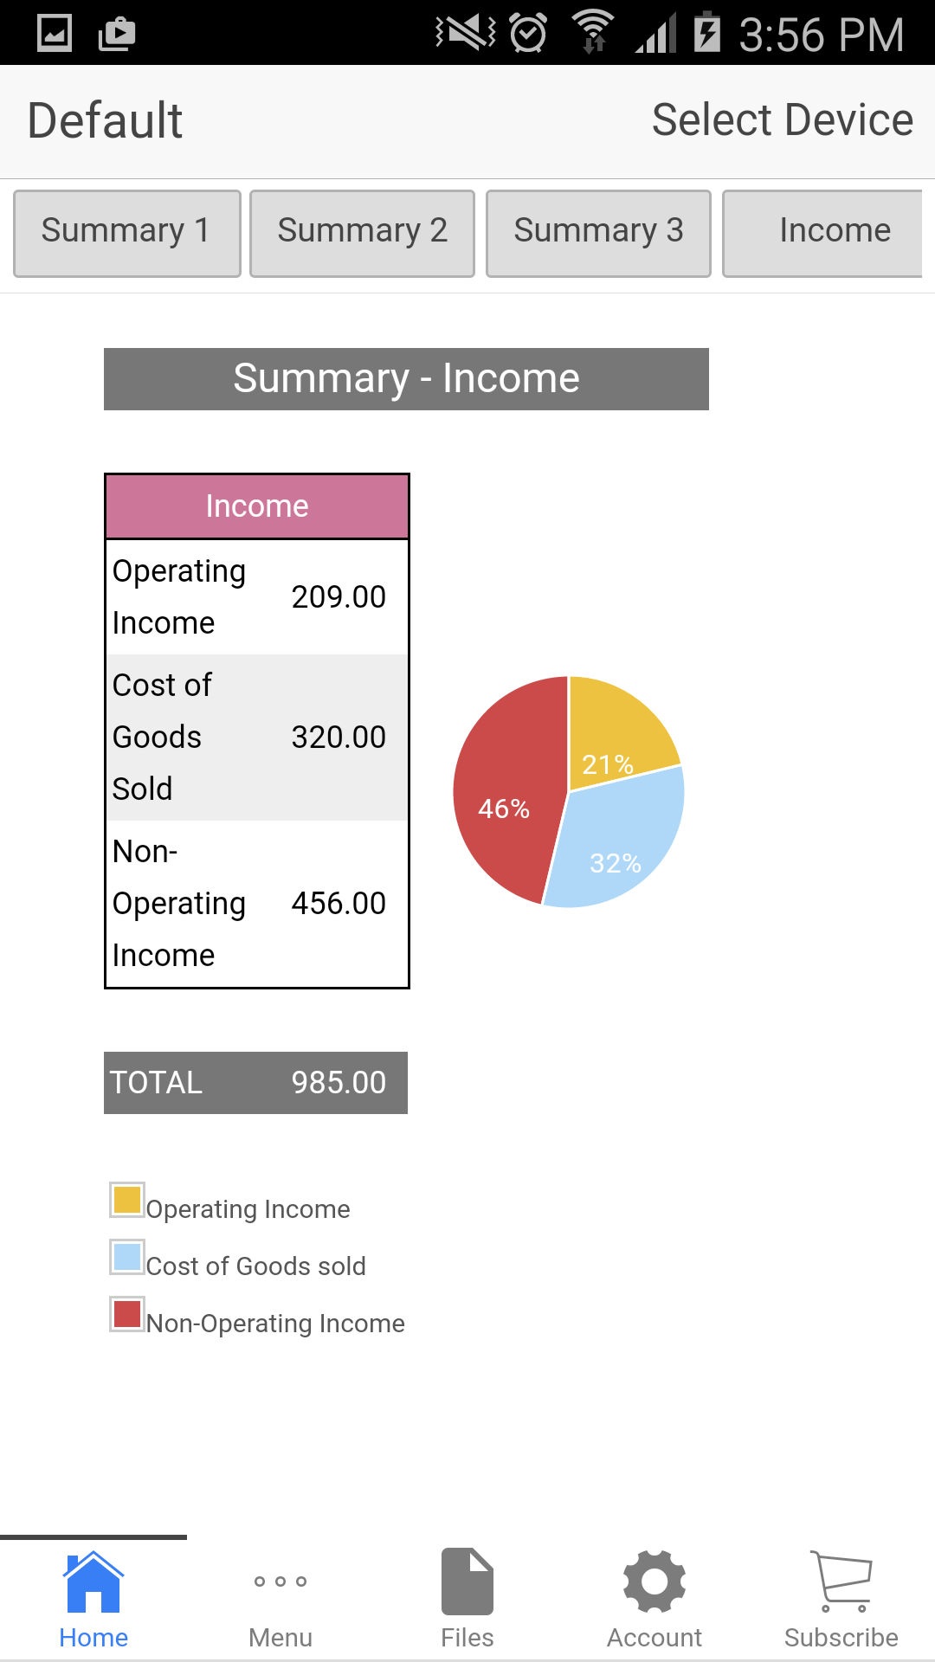
Task: Switch to the Summary 3 tab
Action: 598,231
